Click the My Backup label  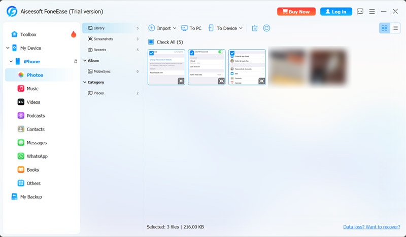pyautogui.click(x=31, y=197)
